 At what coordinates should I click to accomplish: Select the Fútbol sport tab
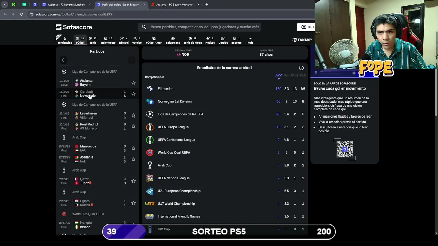(x=80, y=40)
